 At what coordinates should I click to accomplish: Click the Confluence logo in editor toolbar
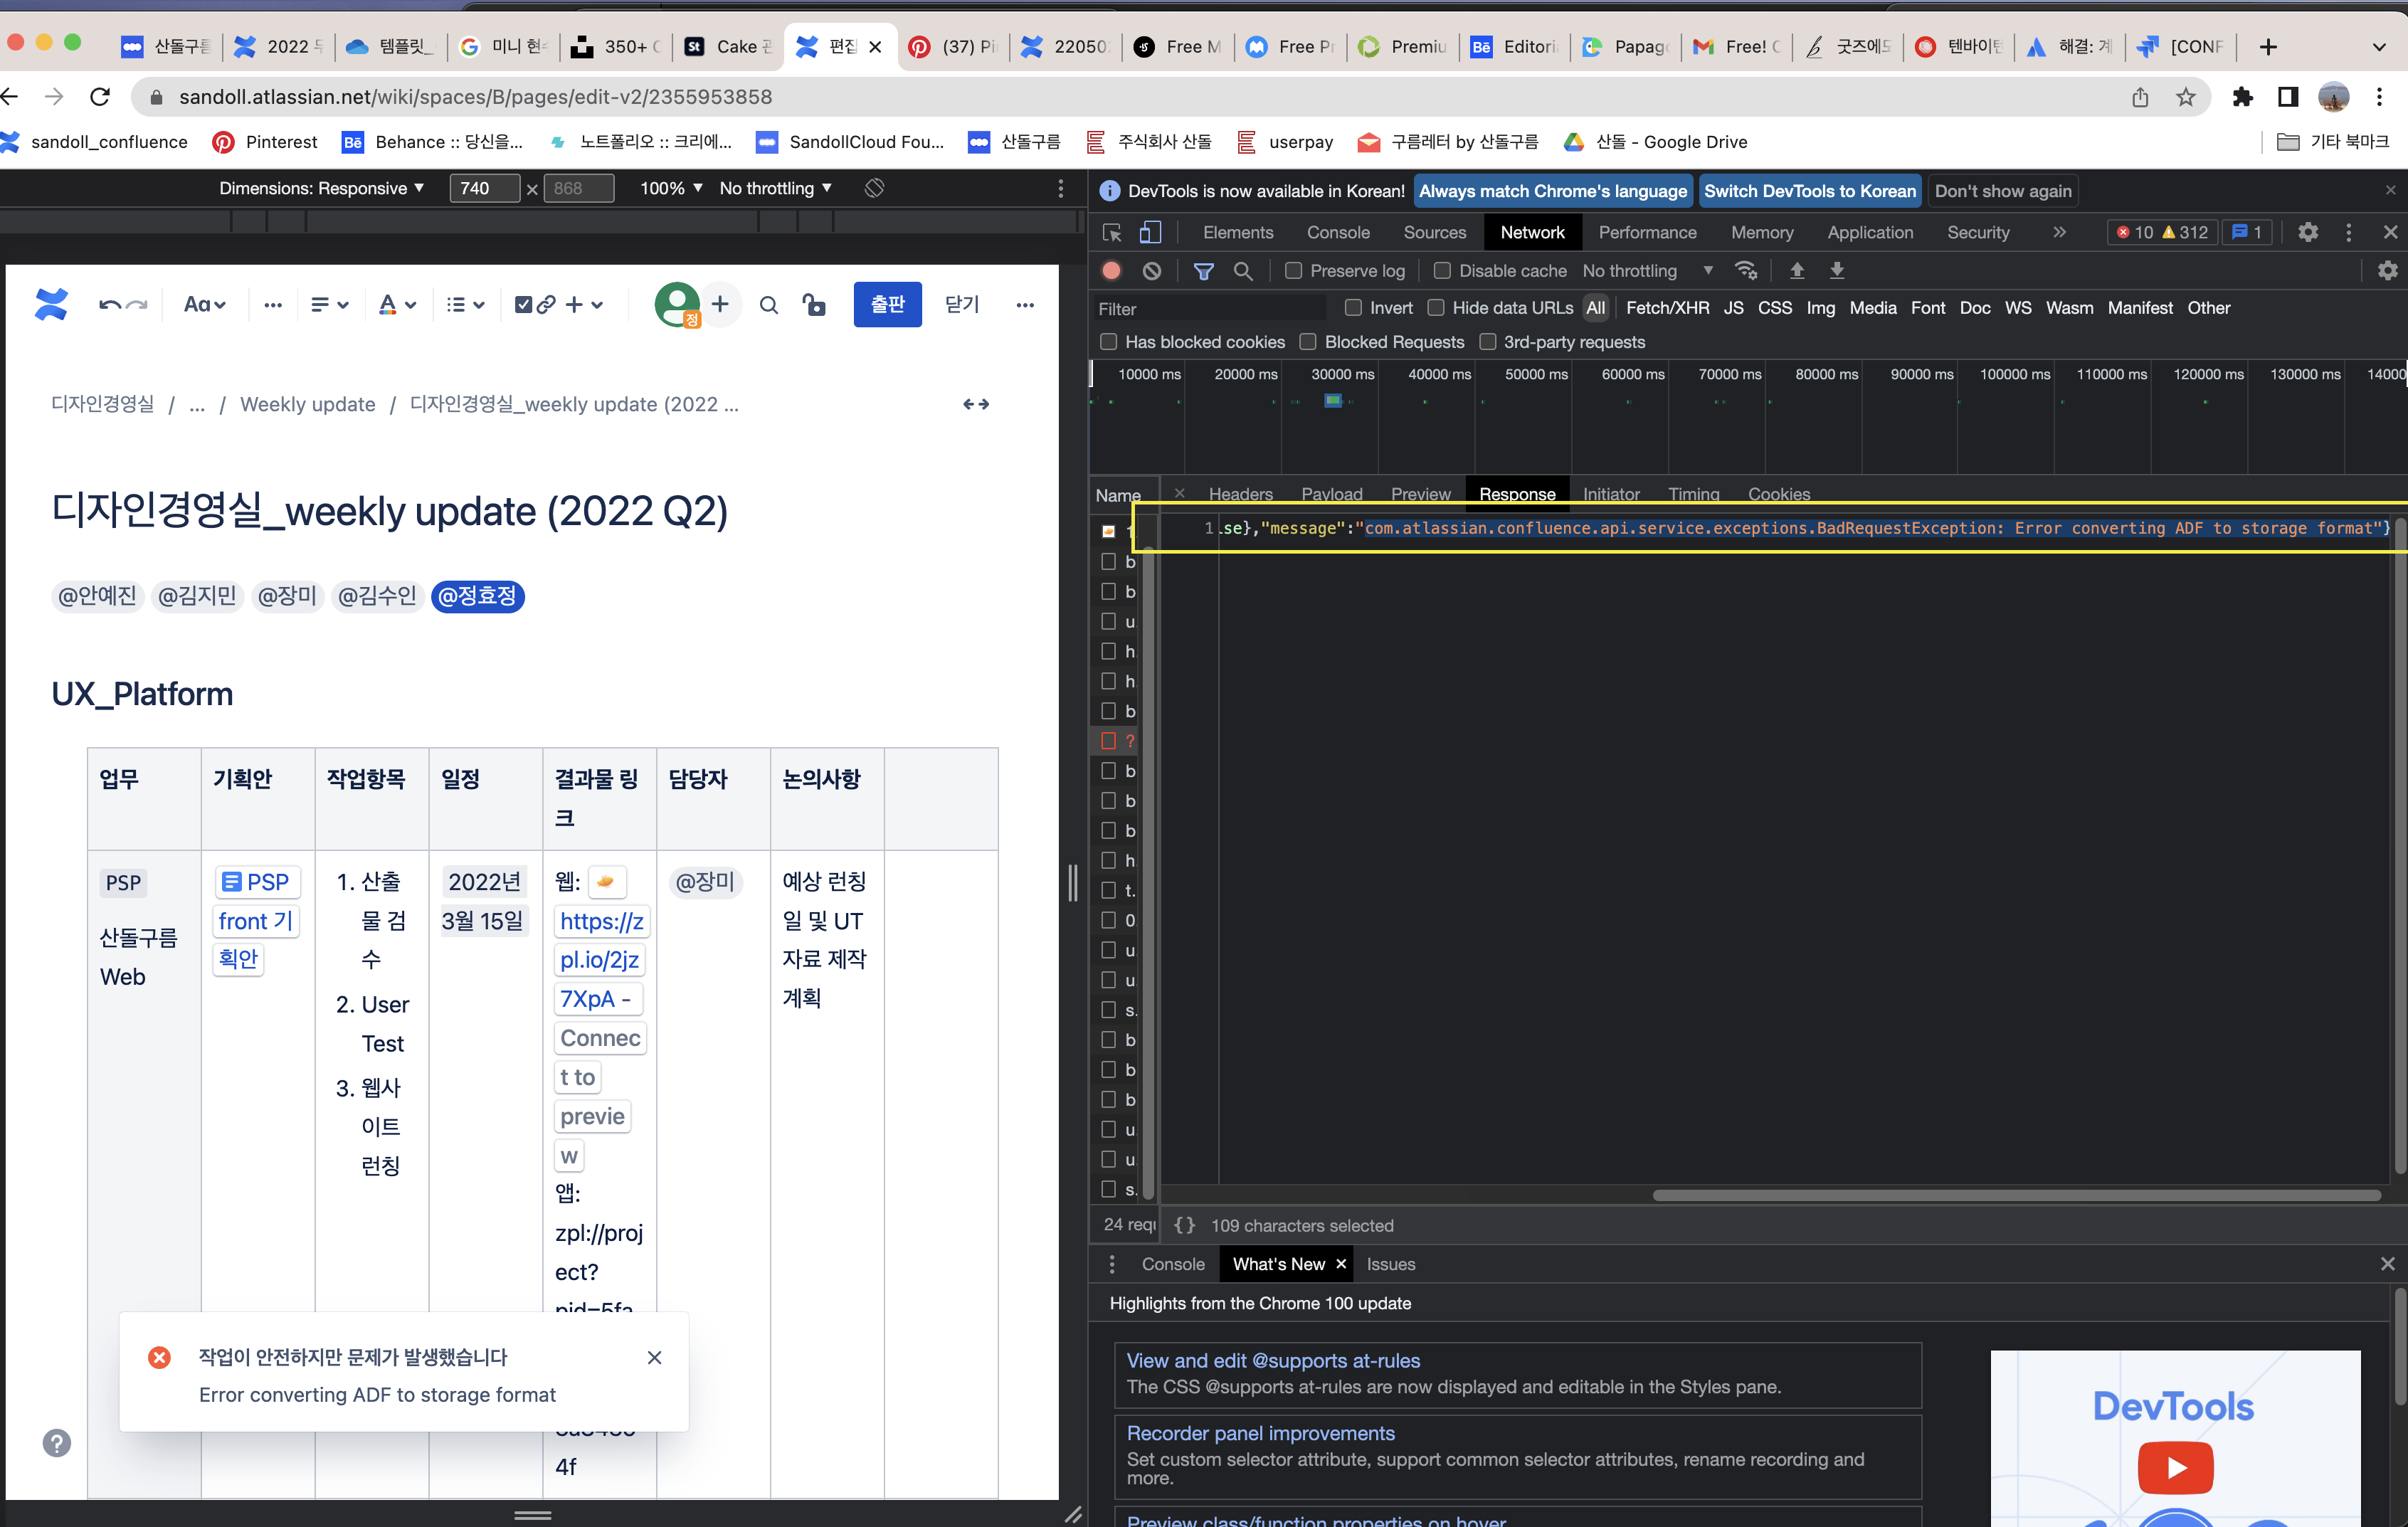click(x=51, y=304)
